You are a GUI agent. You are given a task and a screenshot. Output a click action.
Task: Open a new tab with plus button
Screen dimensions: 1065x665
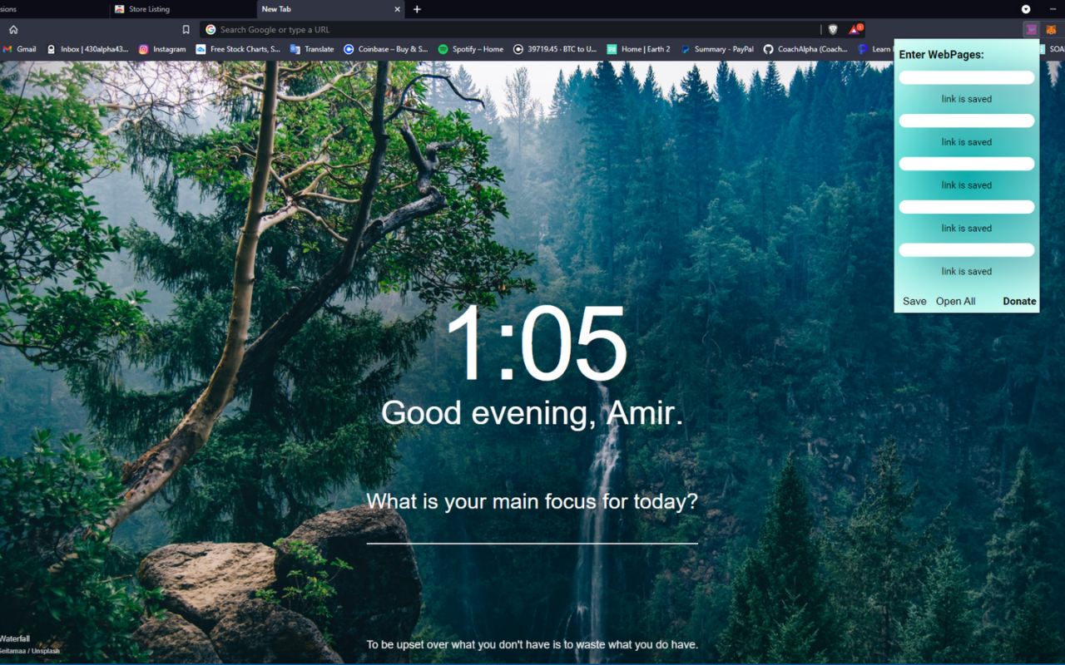point(417,9)
